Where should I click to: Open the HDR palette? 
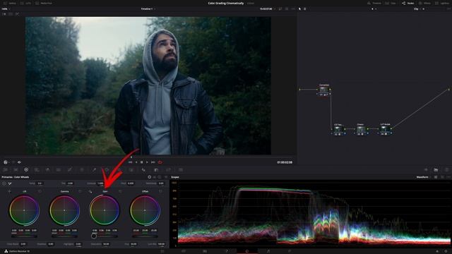tap(37, 170)
